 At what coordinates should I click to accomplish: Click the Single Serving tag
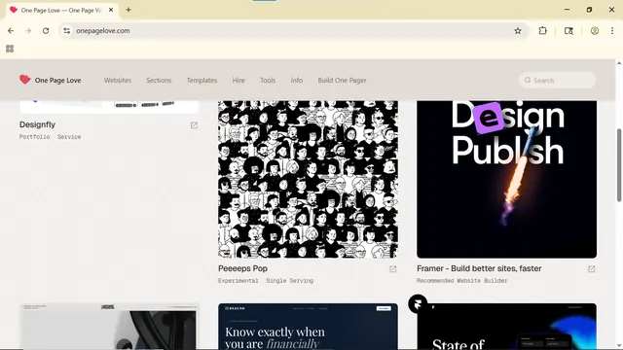click(290, 281)
